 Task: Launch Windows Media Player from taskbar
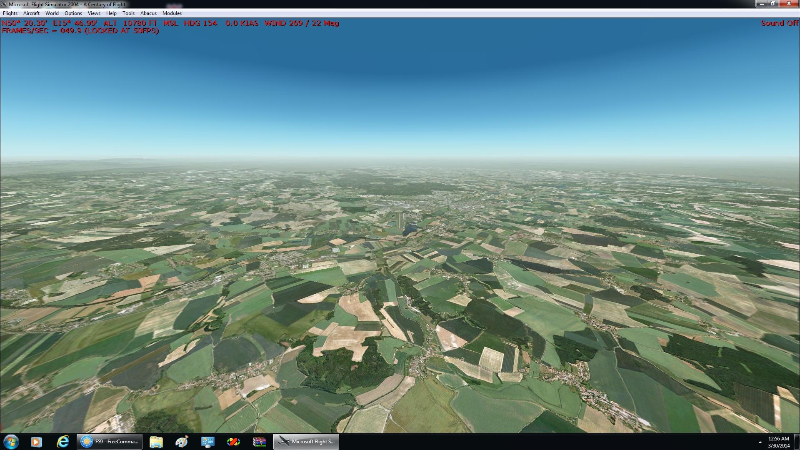[36, 442]
